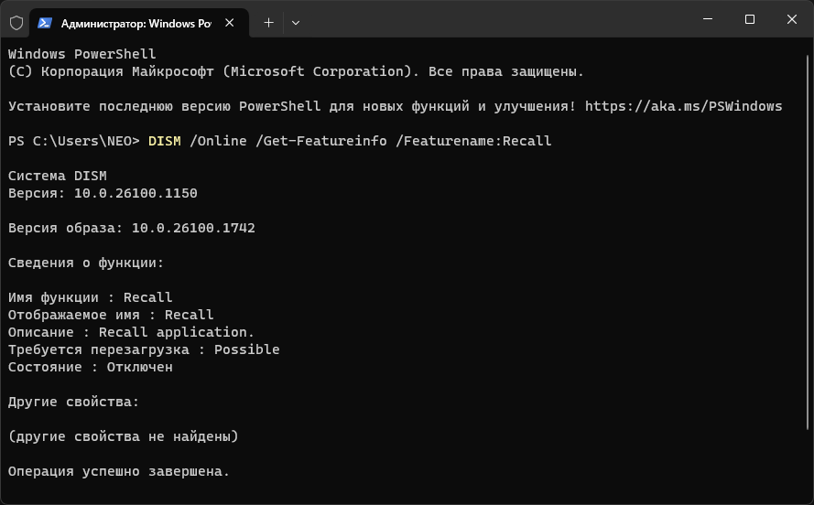Click the Операция успешно завершена message
This screenshot has width=814, height=505.
pos(119,471)
